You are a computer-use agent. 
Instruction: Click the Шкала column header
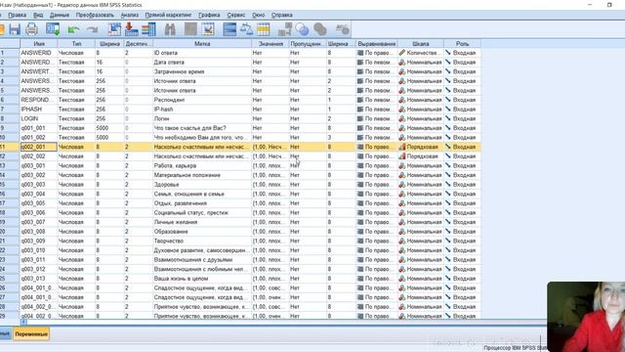421,43
